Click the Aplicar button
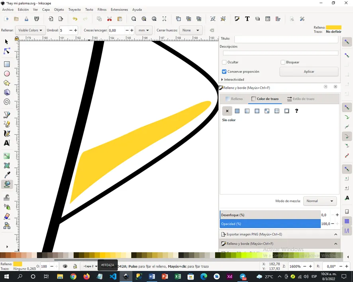The width and height of the screenshot is (353, 282). [x=309, y=72]
